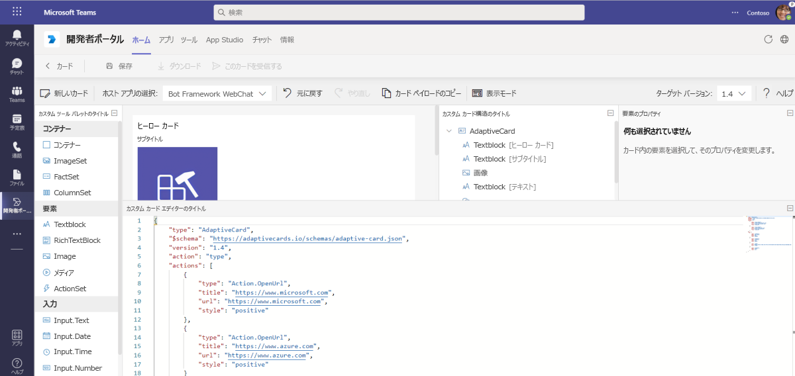Select Textblock [サブタイトル] tree item
The height and width of the screenshot is (376, 795).
[x=504, y=159]
